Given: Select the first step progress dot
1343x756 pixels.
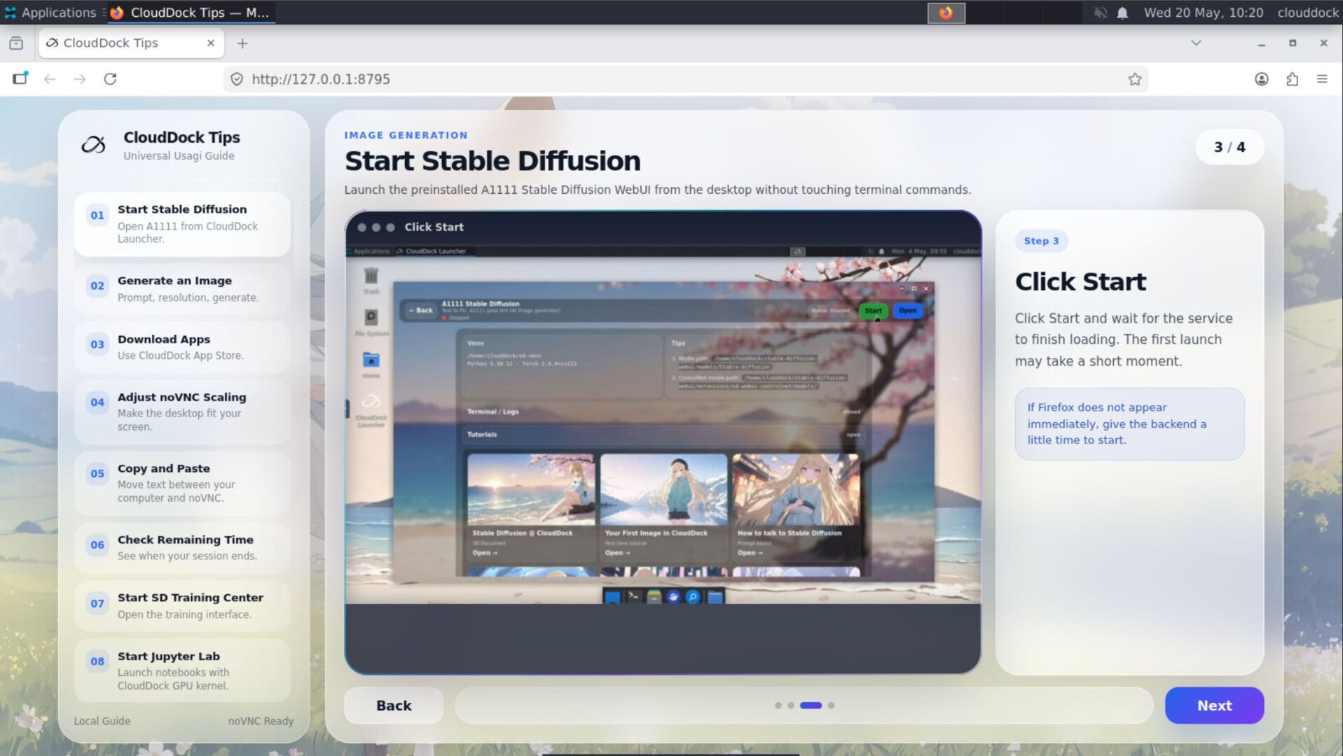Looking at the screenshot, I should (778, 706).
